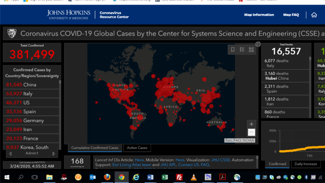325x183 pixels.
Task: Expand map to fullscreen icon
Action: pos(258,44)
